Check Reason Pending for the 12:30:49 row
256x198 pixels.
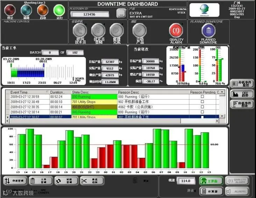[202, 102]
